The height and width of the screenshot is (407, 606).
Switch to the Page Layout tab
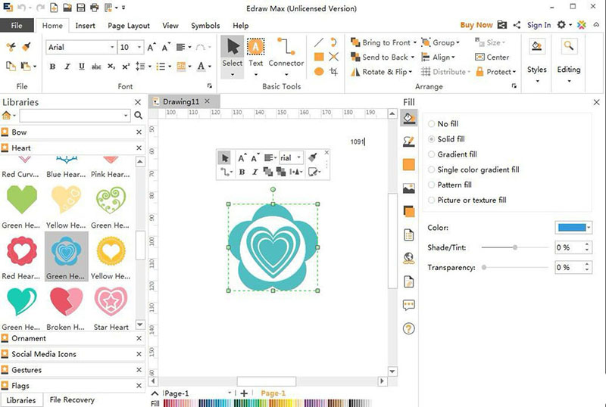pos(129,26)
